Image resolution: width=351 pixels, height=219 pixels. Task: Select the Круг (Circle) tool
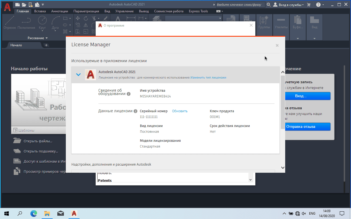coord(42,22)
